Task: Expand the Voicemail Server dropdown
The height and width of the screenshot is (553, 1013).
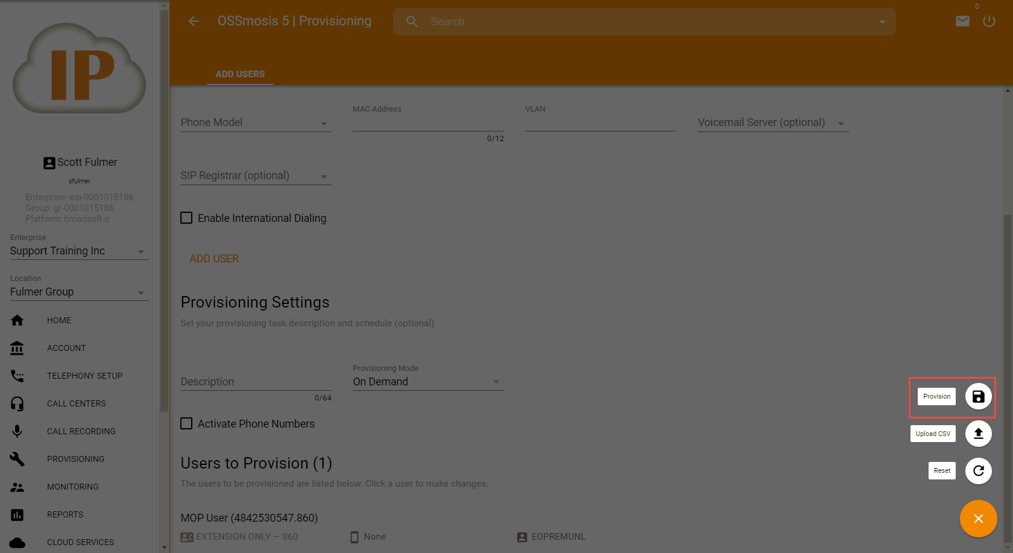Action: coord(772,123)
